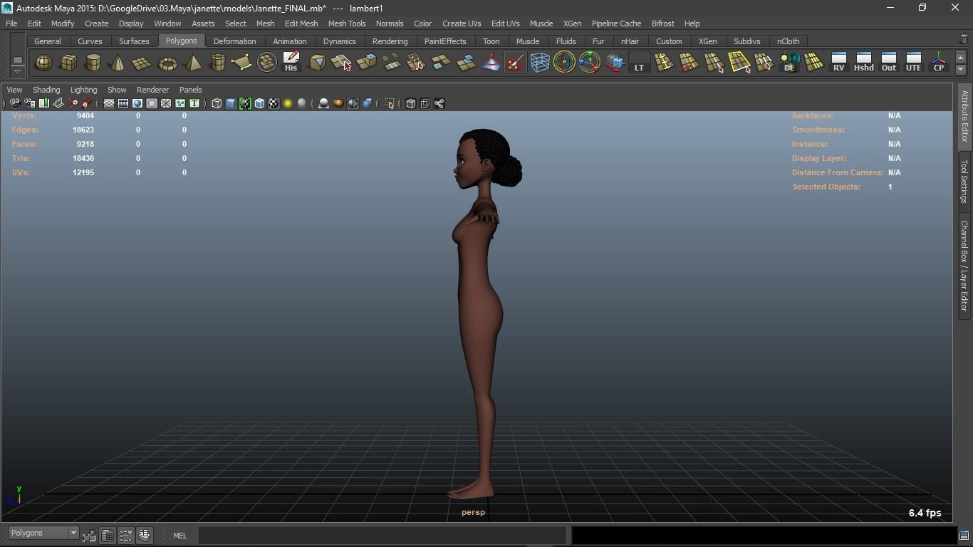Click the selection highlighting icon next to Polygons dropdown
Image resolution: width=973 pixels, height=547 pixels.
[x=89, y=536]
